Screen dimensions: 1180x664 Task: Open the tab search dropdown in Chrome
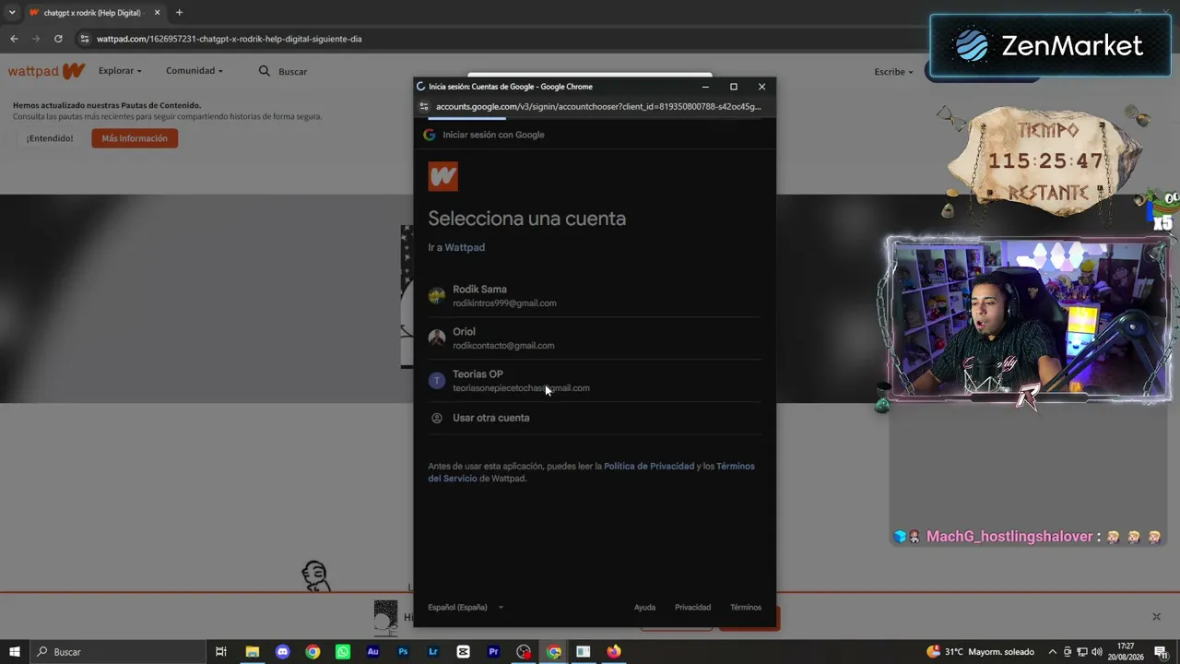[x=12, y=13]
